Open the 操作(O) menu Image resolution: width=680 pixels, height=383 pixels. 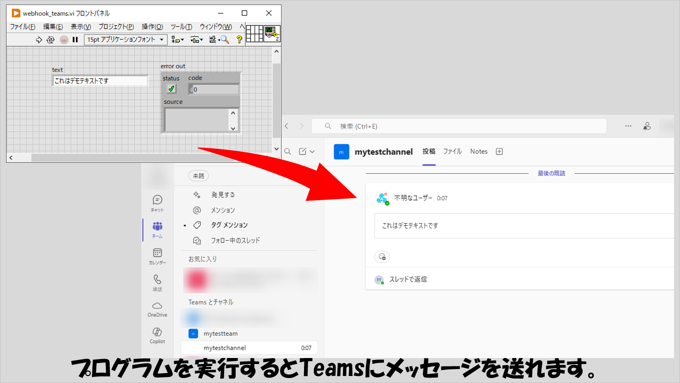coord(152,27)
